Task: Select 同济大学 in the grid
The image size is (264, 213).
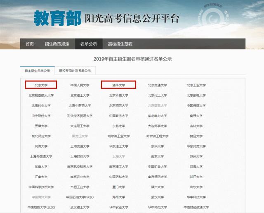Action: [41, 146]
